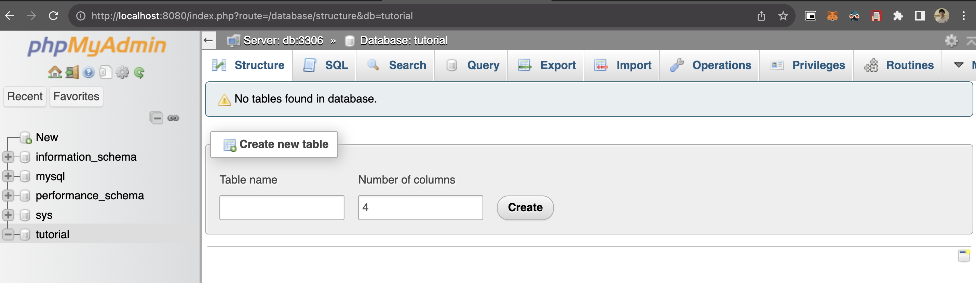Image resolution: width=976 pixels, height=283 pixels.
Task: Share this page from address bar
Action: click(761, 16)
